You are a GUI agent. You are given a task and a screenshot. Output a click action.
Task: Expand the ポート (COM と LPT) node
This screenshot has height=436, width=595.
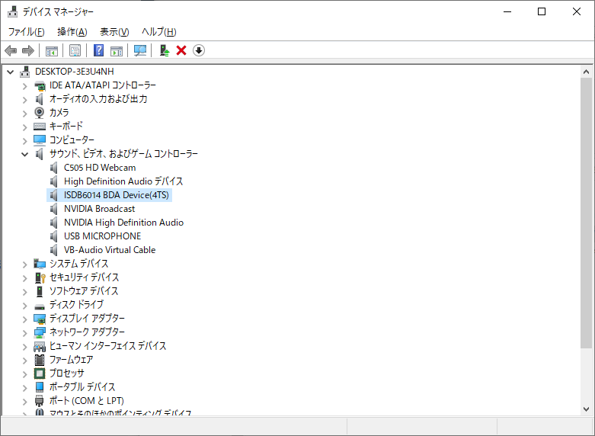point(25,402)
